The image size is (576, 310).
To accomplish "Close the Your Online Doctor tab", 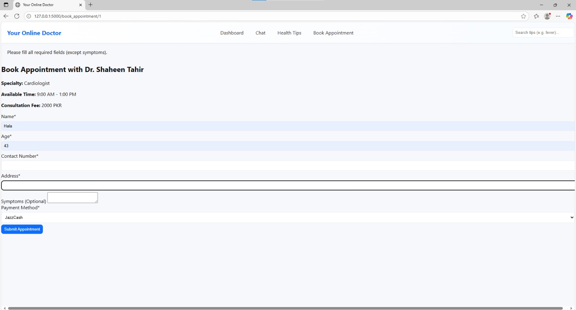I will pyautogui.click(x=81, y=5).
